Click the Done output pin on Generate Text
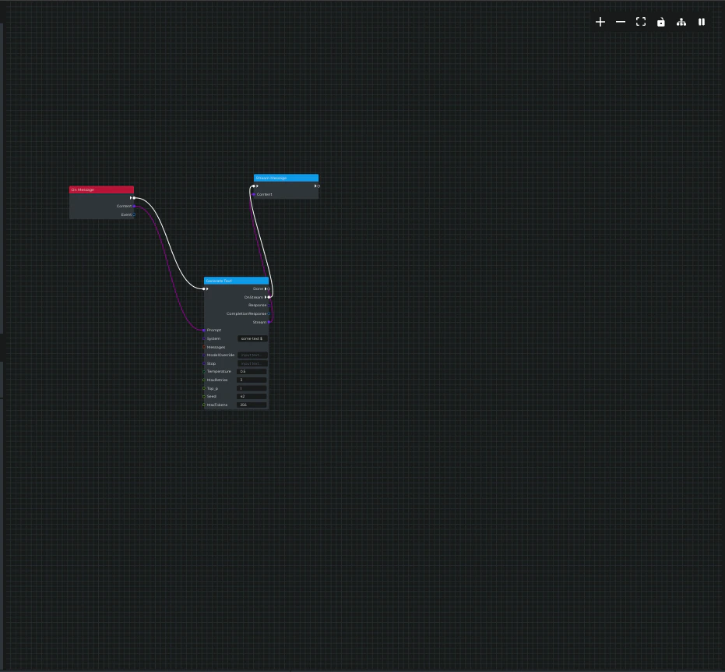Viewport: 725px width, 672px height. pos(269,288)
